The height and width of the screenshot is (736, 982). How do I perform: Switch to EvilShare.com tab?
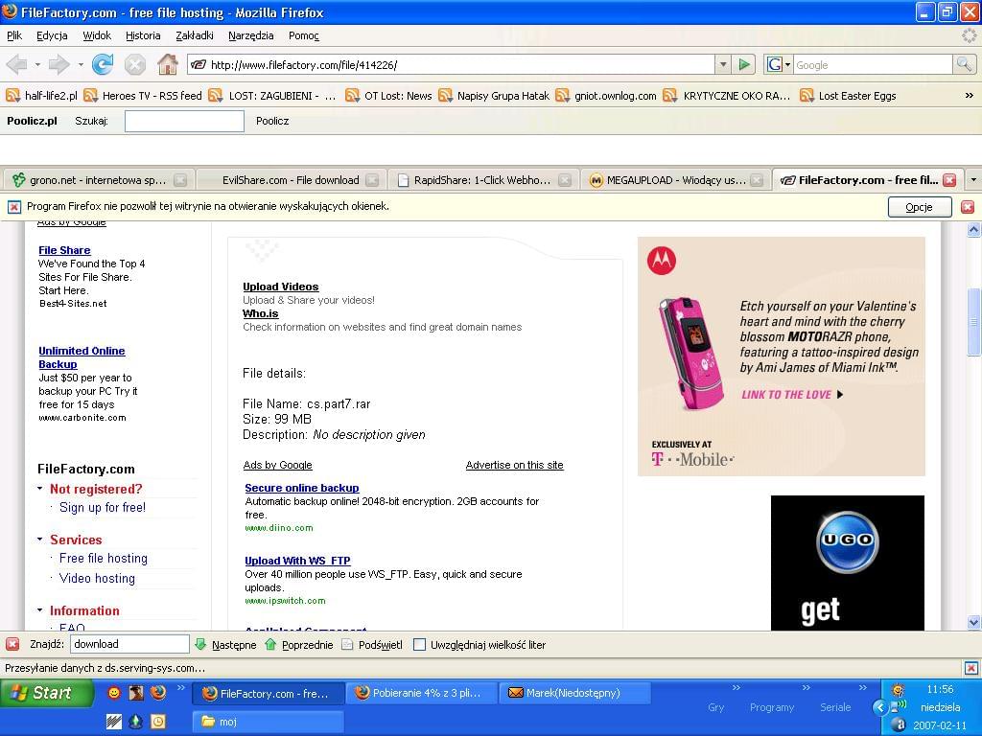291,180
